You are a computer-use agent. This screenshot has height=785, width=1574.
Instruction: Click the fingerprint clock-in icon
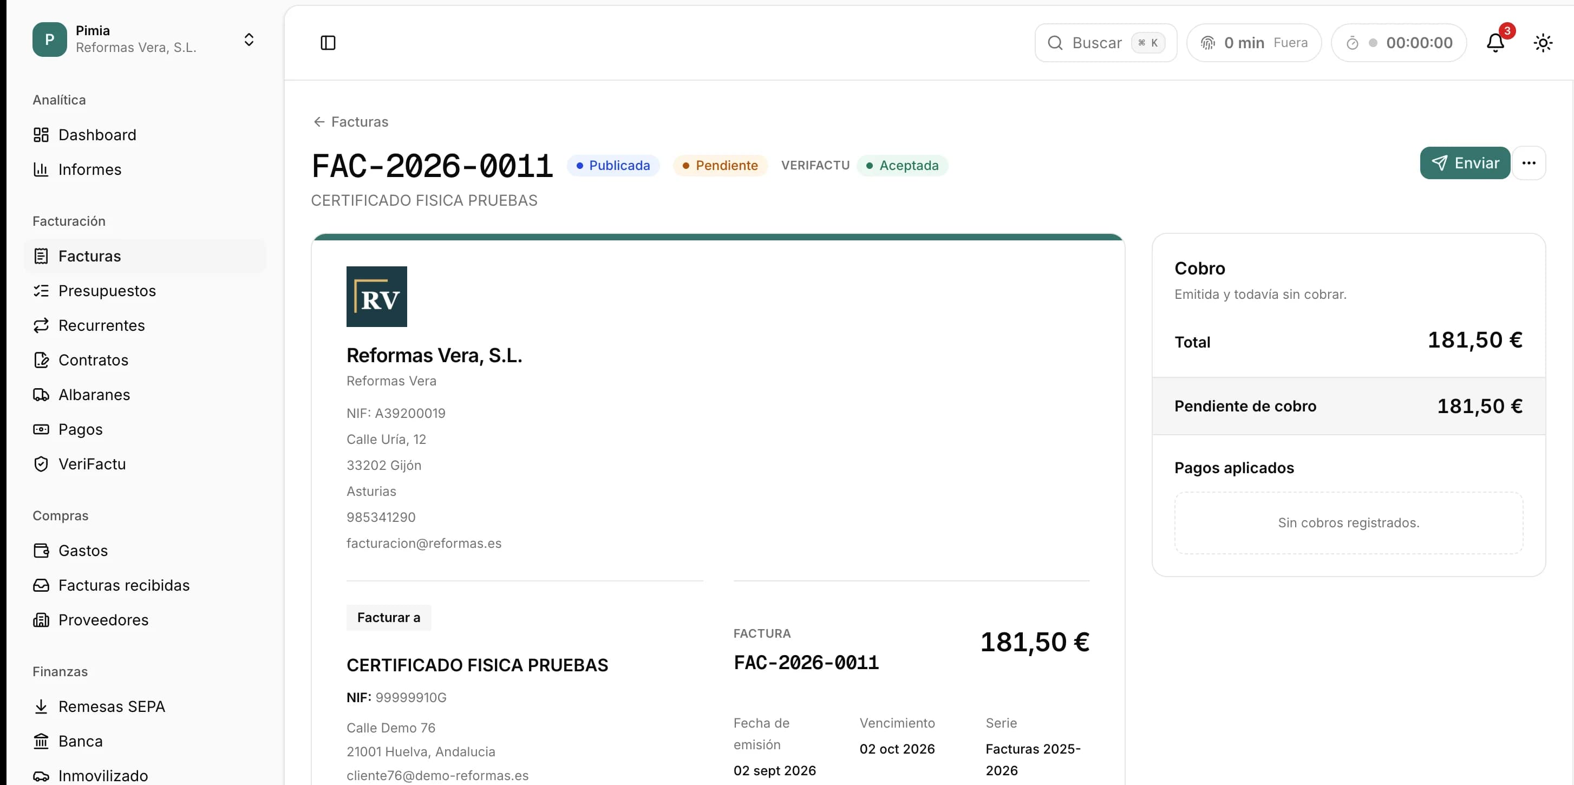tap(1208, 43)
